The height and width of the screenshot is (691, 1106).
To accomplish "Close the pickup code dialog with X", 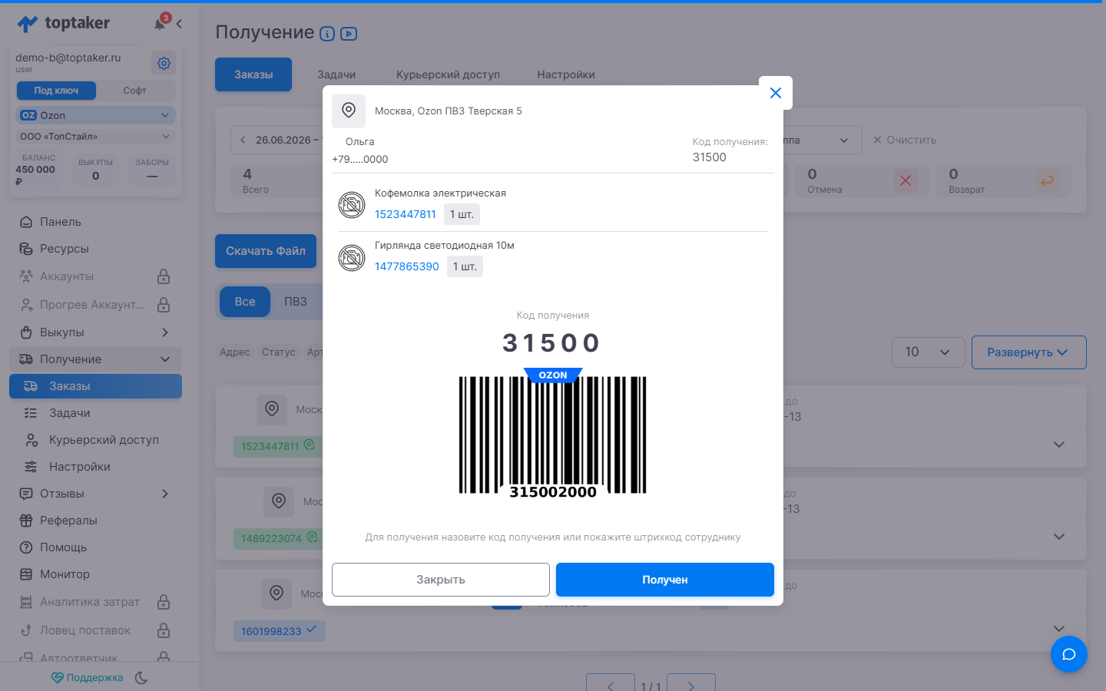I will [775, 93].
